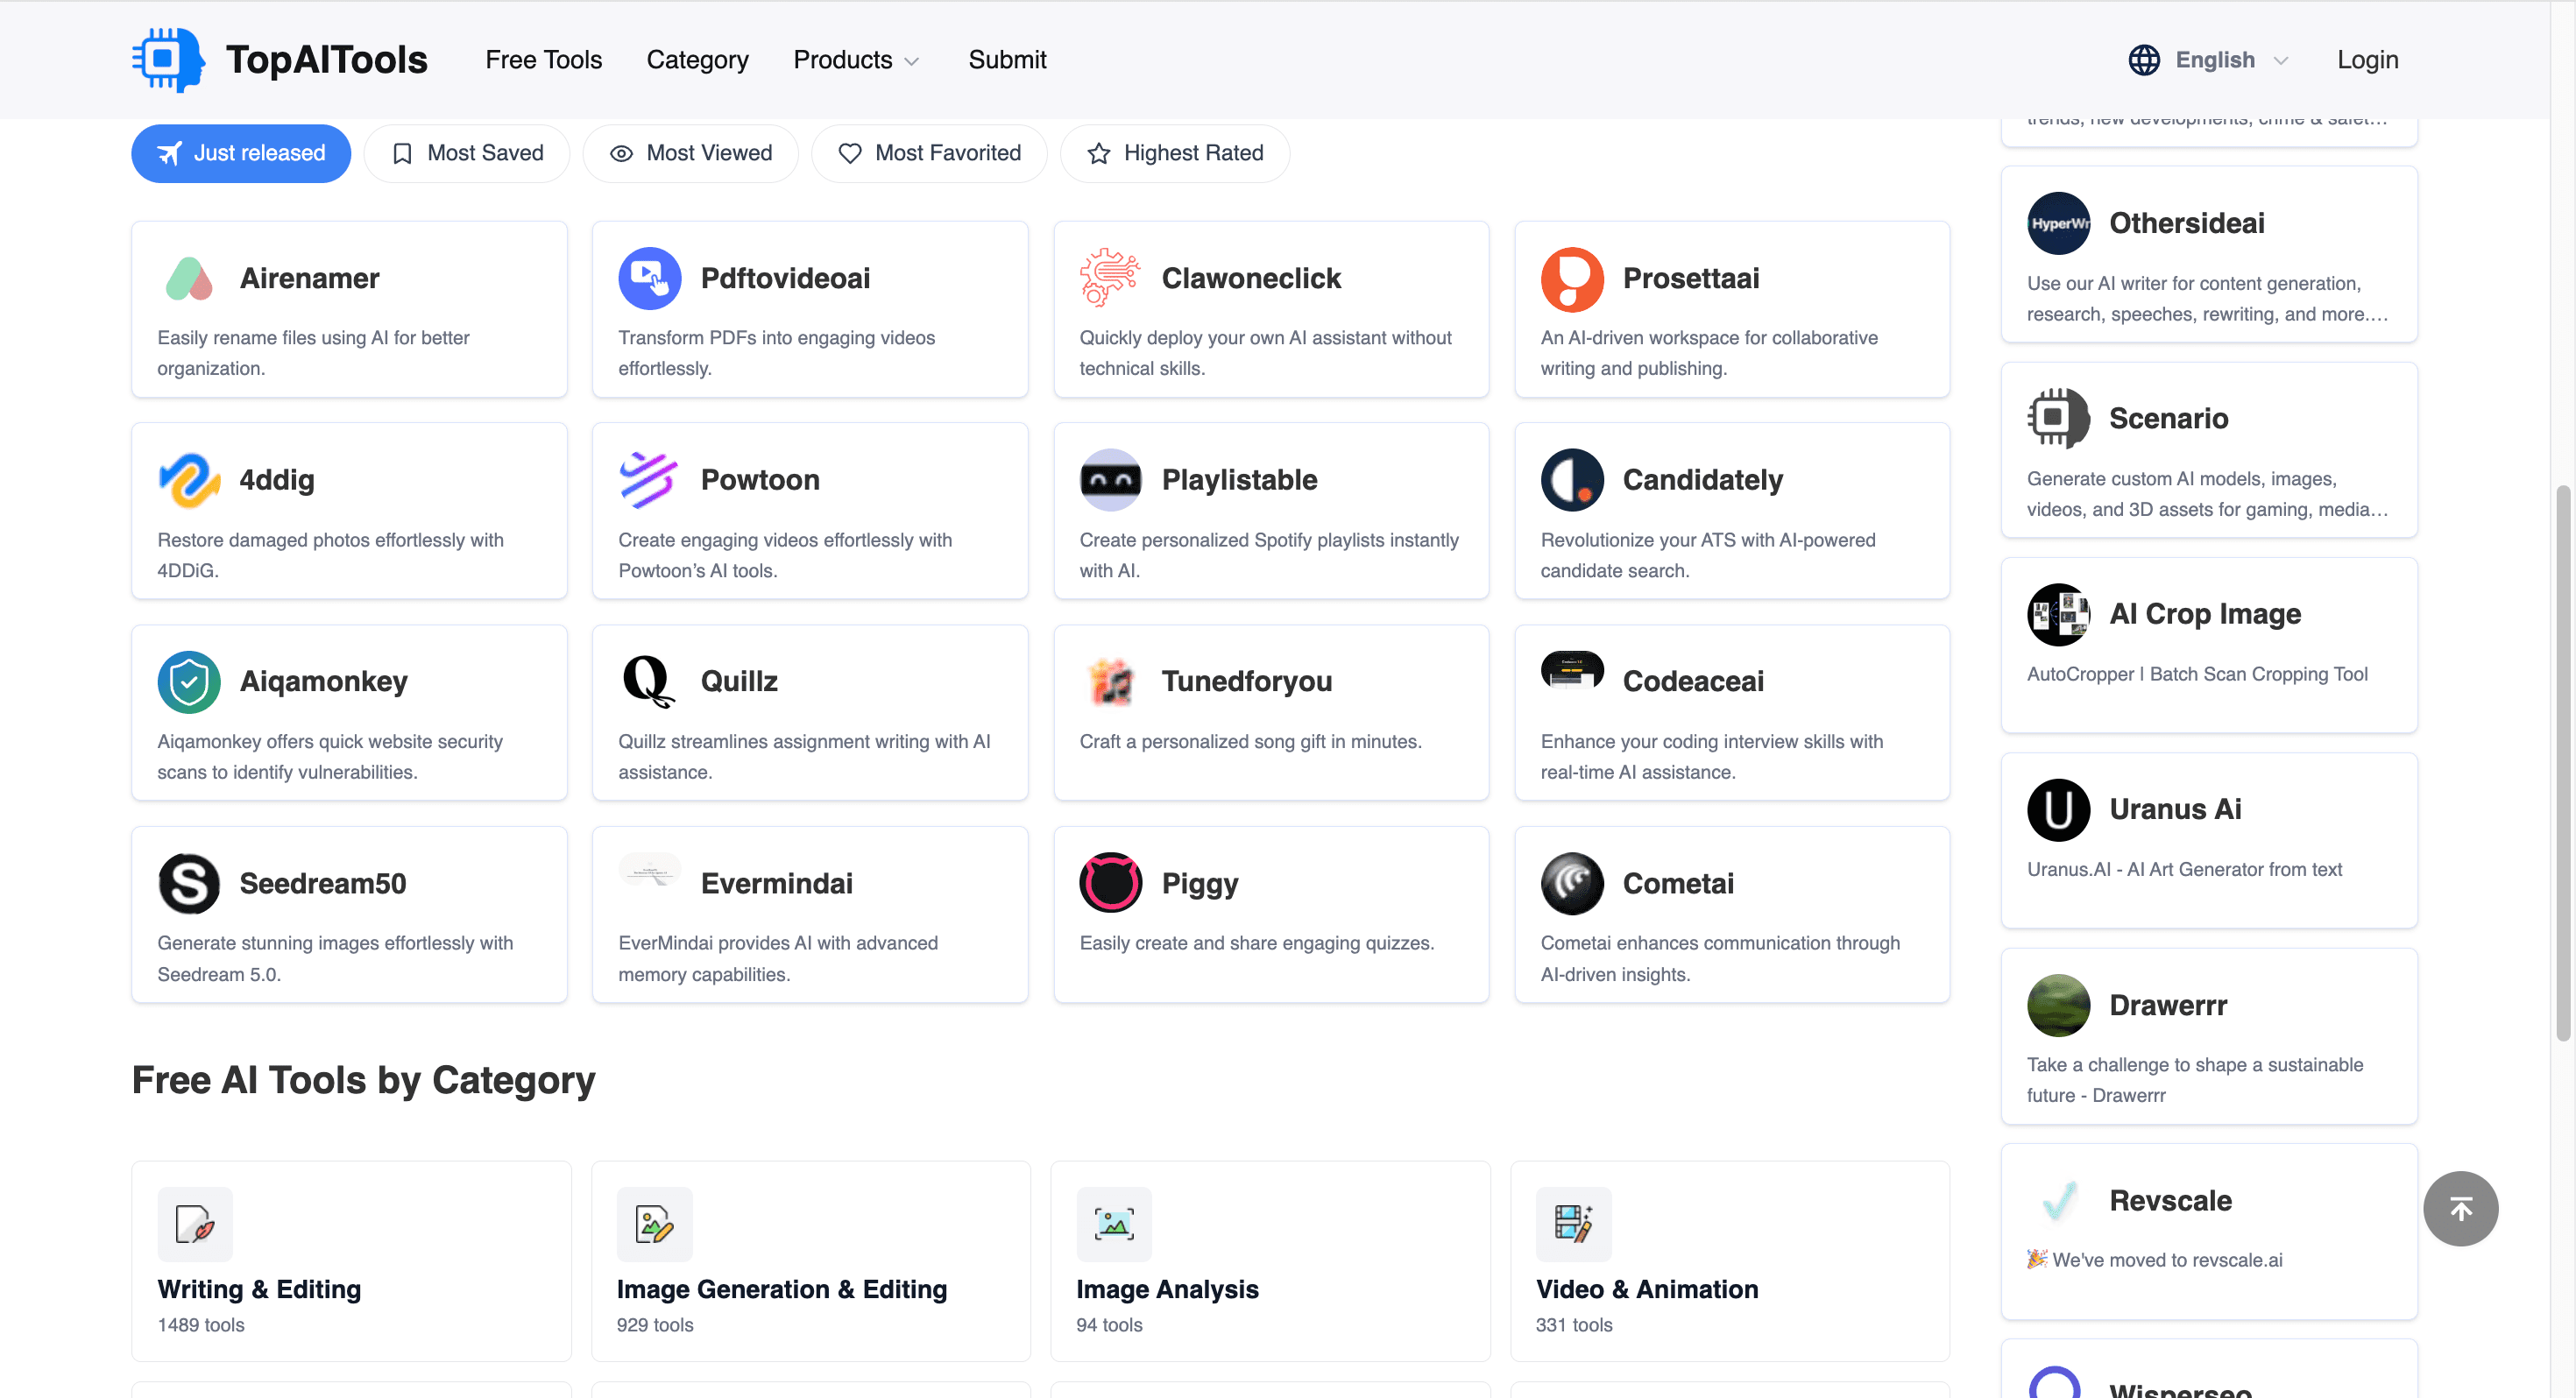The width and height of the screenshot is (2576, 1398).
Task: Select the Most Viewed filter
Action: [x=691, y=154]
